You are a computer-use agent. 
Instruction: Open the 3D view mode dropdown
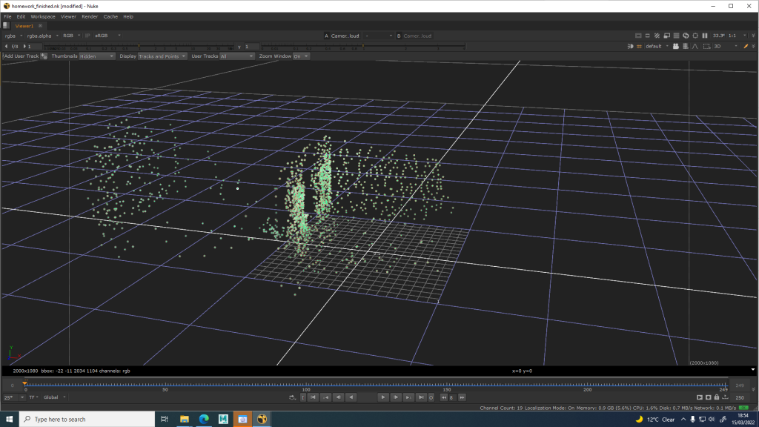click(726, 47)
